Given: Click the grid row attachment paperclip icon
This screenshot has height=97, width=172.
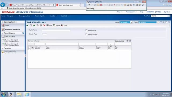Looking at the screenshot, I should coord(32,48).
